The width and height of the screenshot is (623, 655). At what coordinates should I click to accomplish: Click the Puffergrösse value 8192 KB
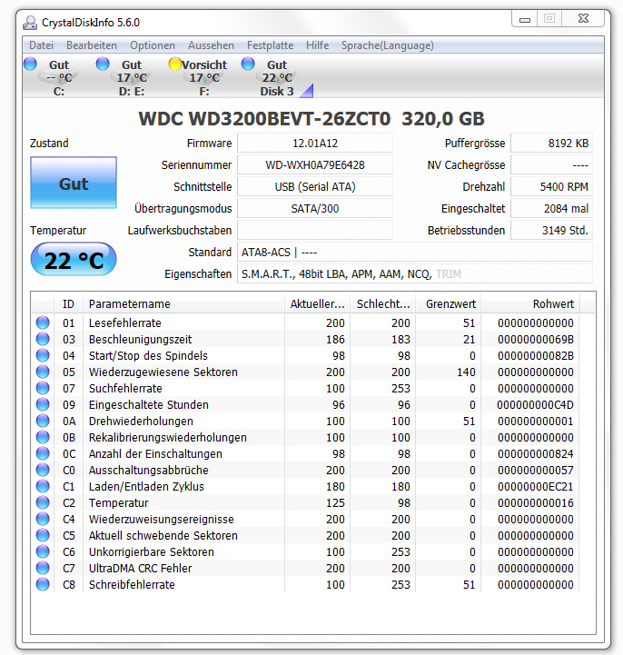[x=551, y=144]
